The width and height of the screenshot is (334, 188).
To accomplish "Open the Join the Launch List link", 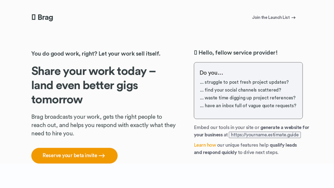I will (x=271, y=18).
